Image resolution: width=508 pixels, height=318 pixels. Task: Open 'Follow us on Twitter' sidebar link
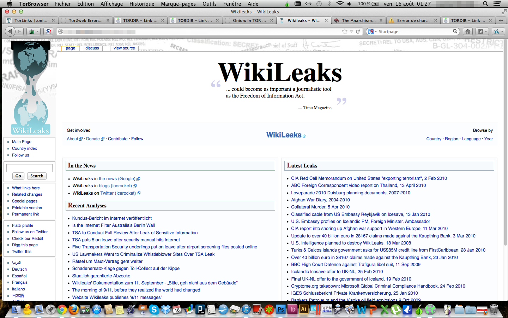click(x=30, y=232)
